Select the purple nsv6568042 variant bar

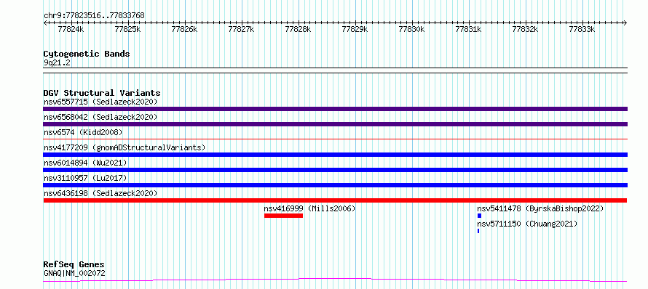[335, 124]
